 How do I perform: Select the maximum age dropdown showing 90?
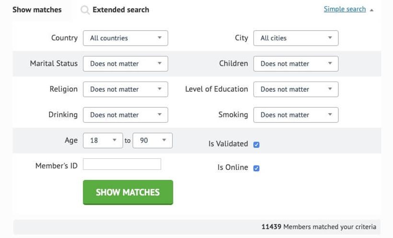(x=152, y=141)
